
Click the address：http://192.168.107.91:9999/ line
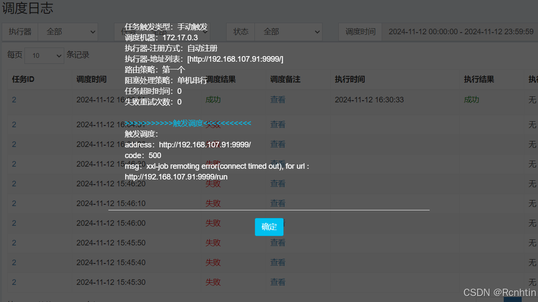click(188, 145)
